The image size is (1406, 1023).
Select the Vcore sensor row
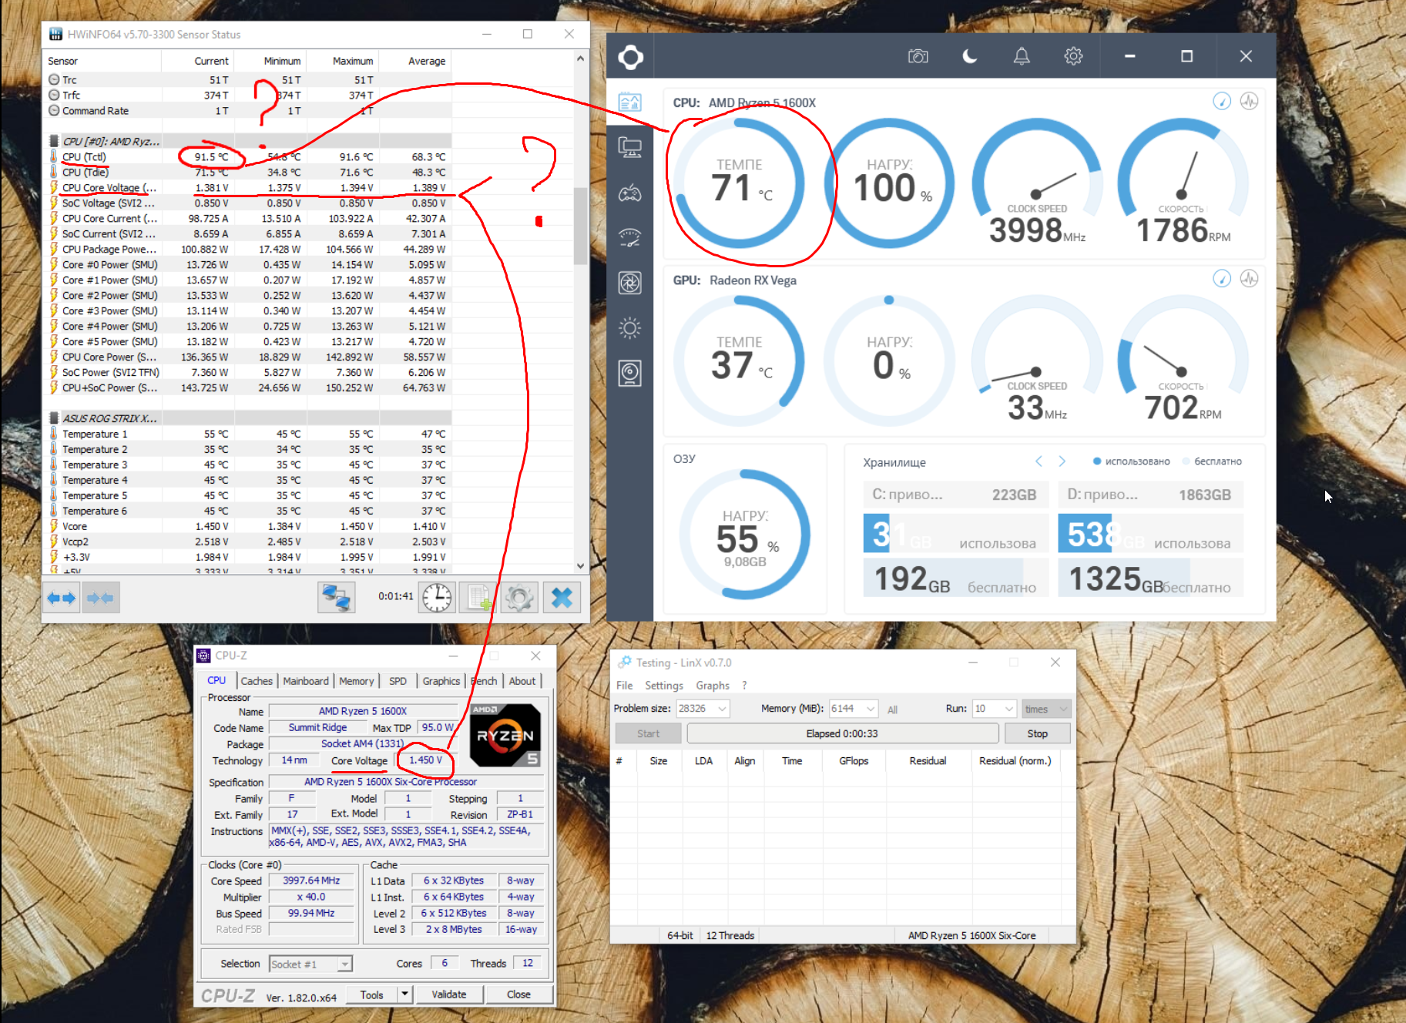(x=248, y=526)
